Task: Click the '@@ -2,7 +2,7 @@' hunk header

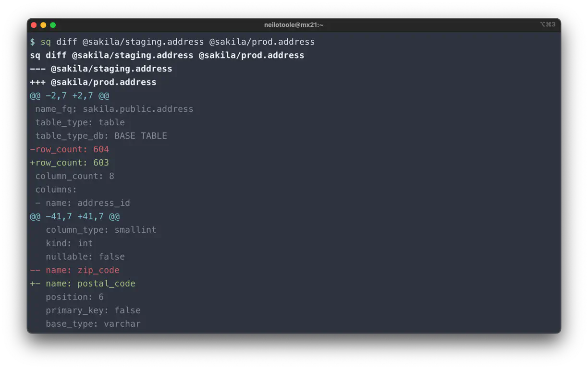Action: tap(70, 95)
